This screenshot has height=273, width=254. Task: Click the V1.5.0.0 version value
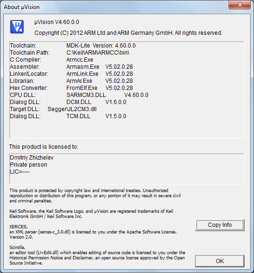click(116, 116)
